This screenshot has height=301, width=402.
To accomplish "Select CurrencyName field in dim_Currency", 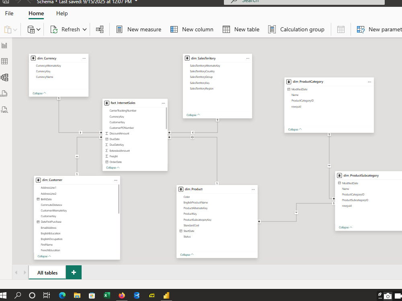I will 45,77.
